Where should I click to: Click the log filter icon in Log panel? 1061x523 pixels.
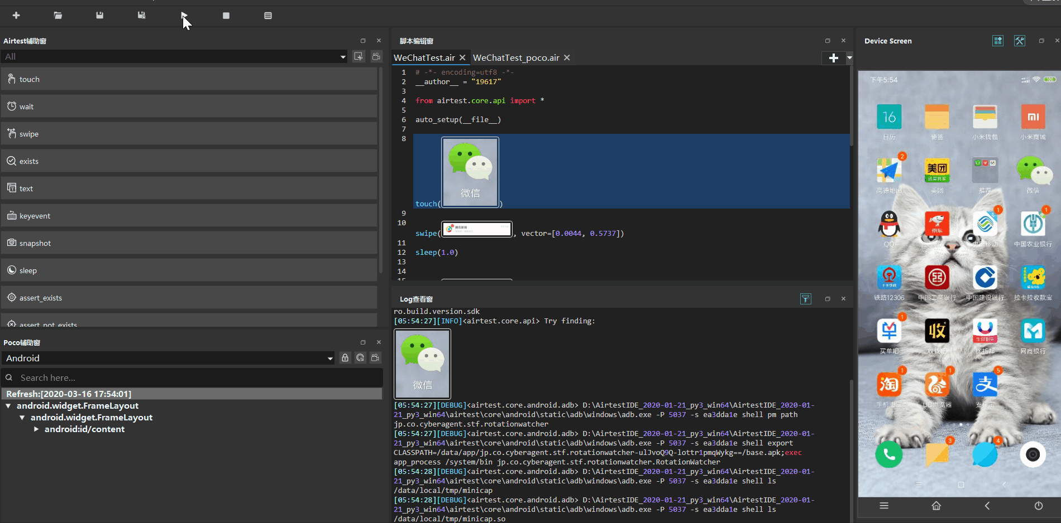point(805,299)
